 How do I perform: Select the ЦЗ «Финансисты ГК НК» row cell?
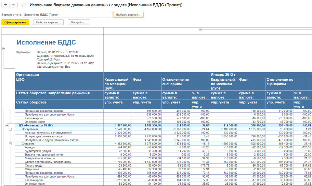tap(36, 125)
